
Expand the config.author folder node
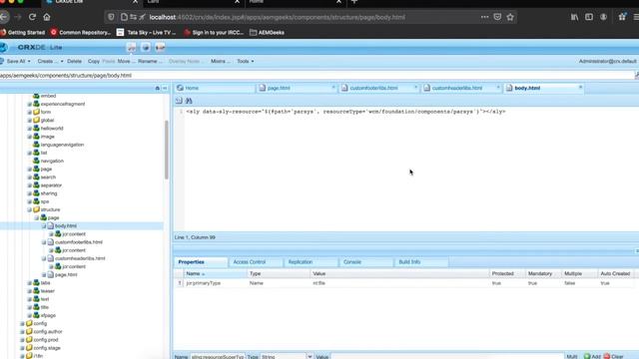point(22,332)
